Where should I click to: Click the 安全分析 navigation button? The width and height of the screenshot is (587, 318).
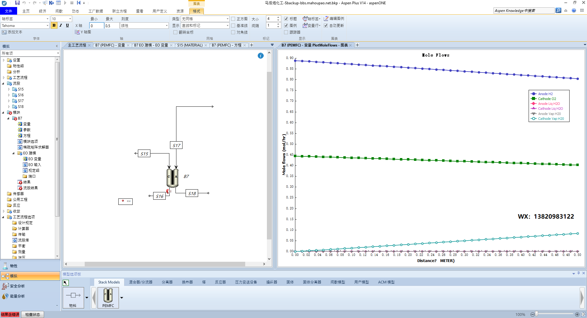click(17, 286)
